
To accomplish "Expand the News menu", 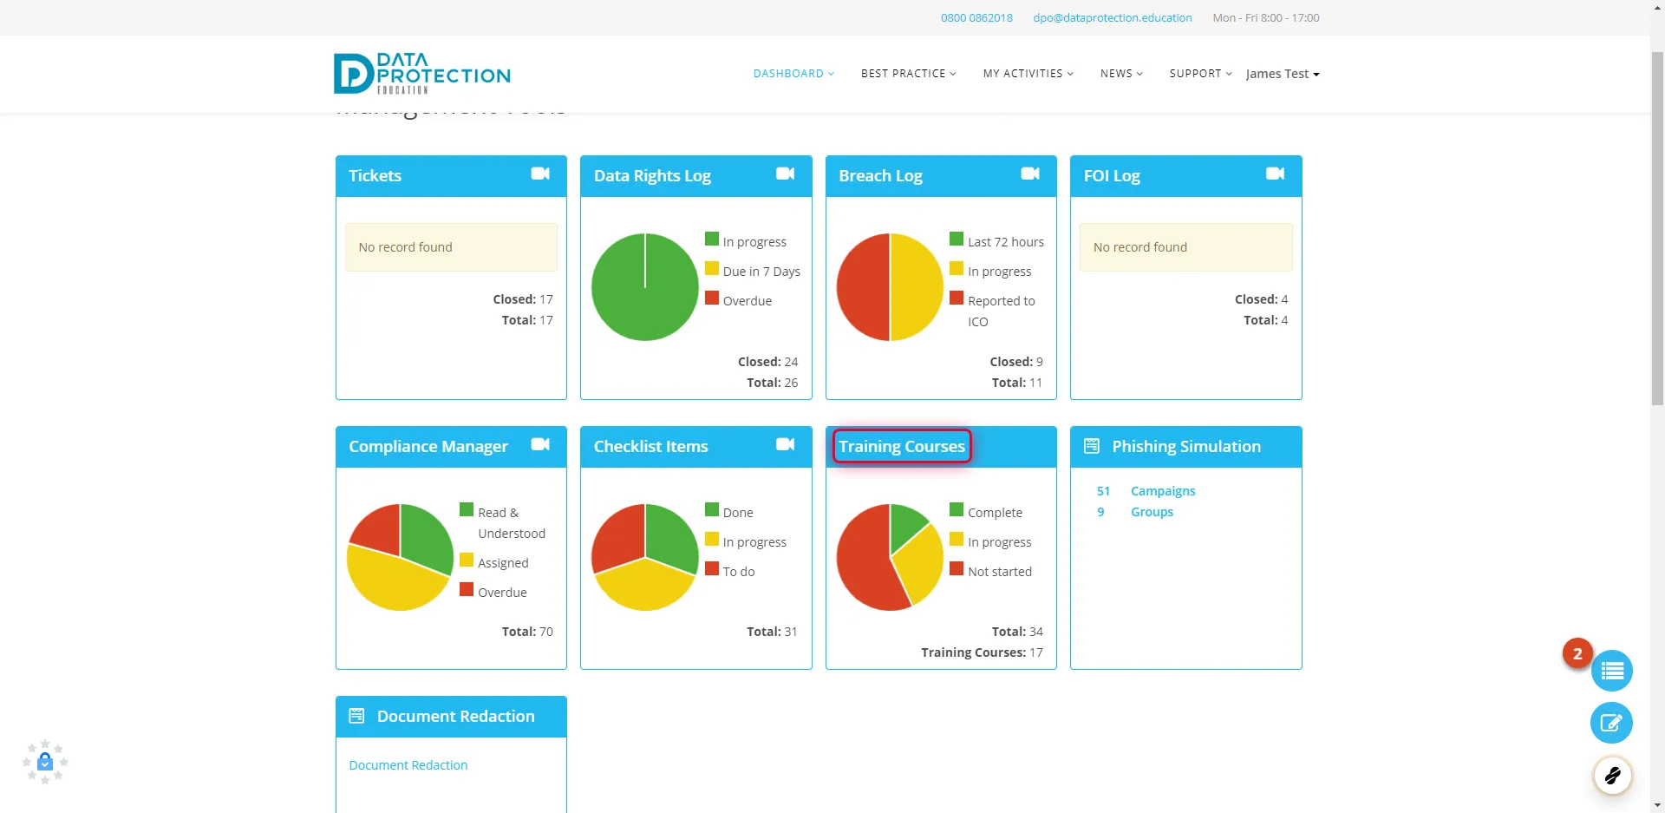I will [1121, 74].
